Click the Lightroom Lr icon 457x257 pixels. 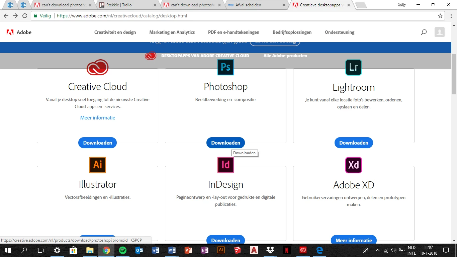354,67
